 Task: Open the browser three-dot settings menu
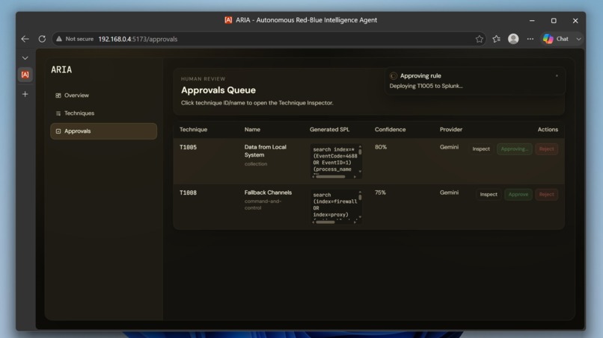tap(530, 39)
